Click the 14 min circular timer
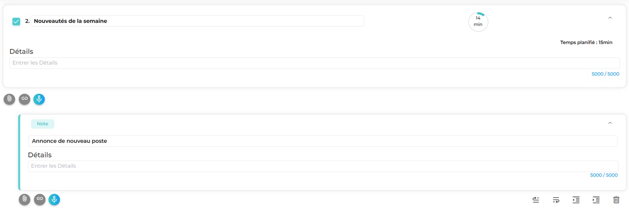Viewport: 629px width, 211px height. point(478,21)
